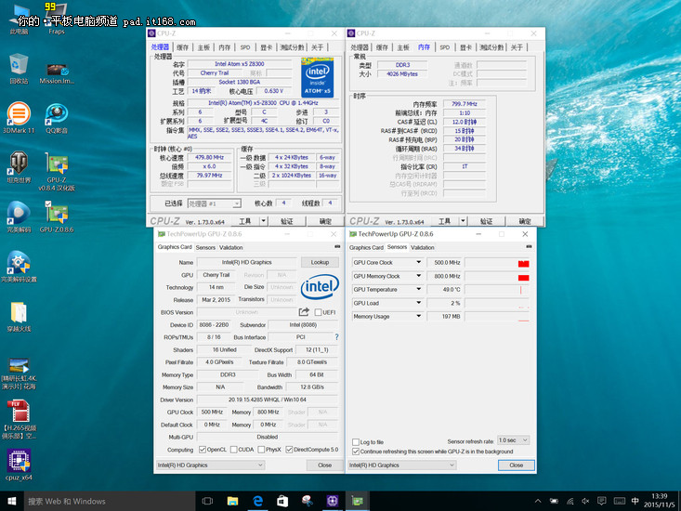Switch to the 缓存 tab in left CPU-Z
The height and width of the screenshot is (511, 681).
coord(182,47)
